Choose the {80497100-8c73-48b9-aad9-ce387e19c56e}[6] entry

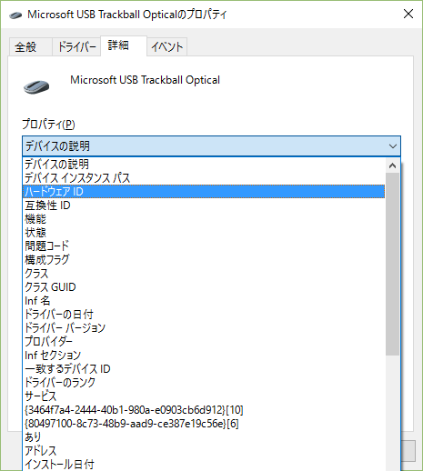pos(204,424)
